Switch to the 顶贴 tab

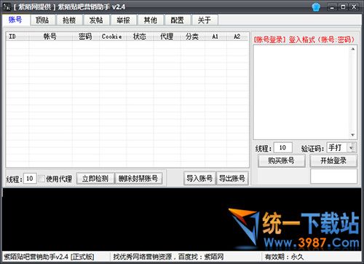tap(42, 20)
